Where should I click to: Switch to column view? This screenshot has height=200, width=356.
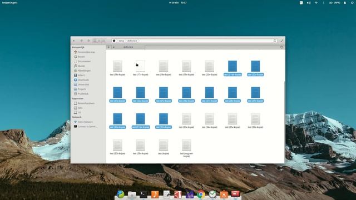[103, 41]
